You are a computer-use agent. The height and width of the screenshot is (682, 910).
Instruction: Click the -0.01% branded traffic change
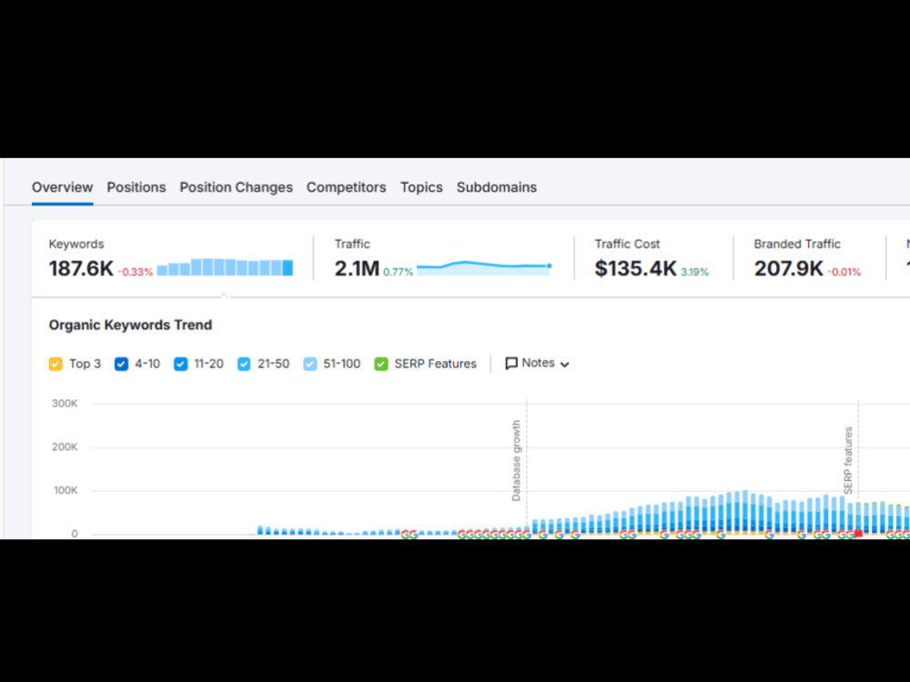[x=844, y=272]
